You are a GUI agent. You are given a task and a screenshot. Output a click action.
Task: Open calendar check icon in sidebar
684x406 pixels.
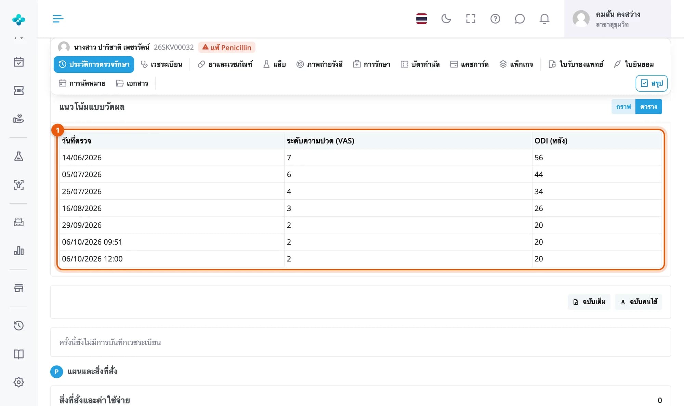pyautogui.click(x=18, y=62)
